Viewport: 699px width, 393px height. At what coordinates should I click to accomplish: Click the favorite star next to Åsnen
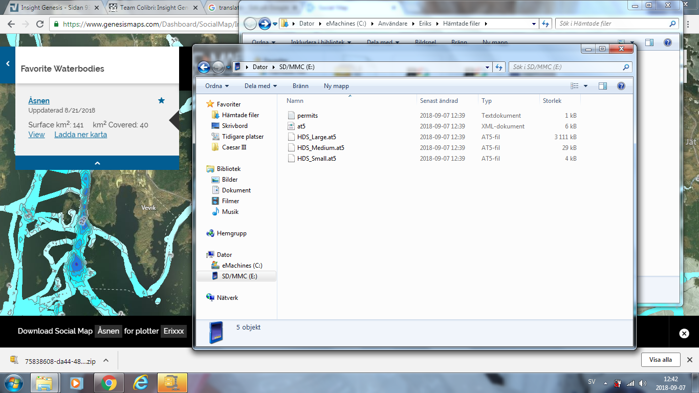pyautogui.click(x=162, y=101)
